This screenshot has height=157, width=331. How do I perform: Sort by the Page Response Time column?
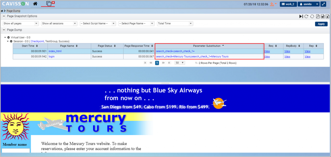[139, 46]
